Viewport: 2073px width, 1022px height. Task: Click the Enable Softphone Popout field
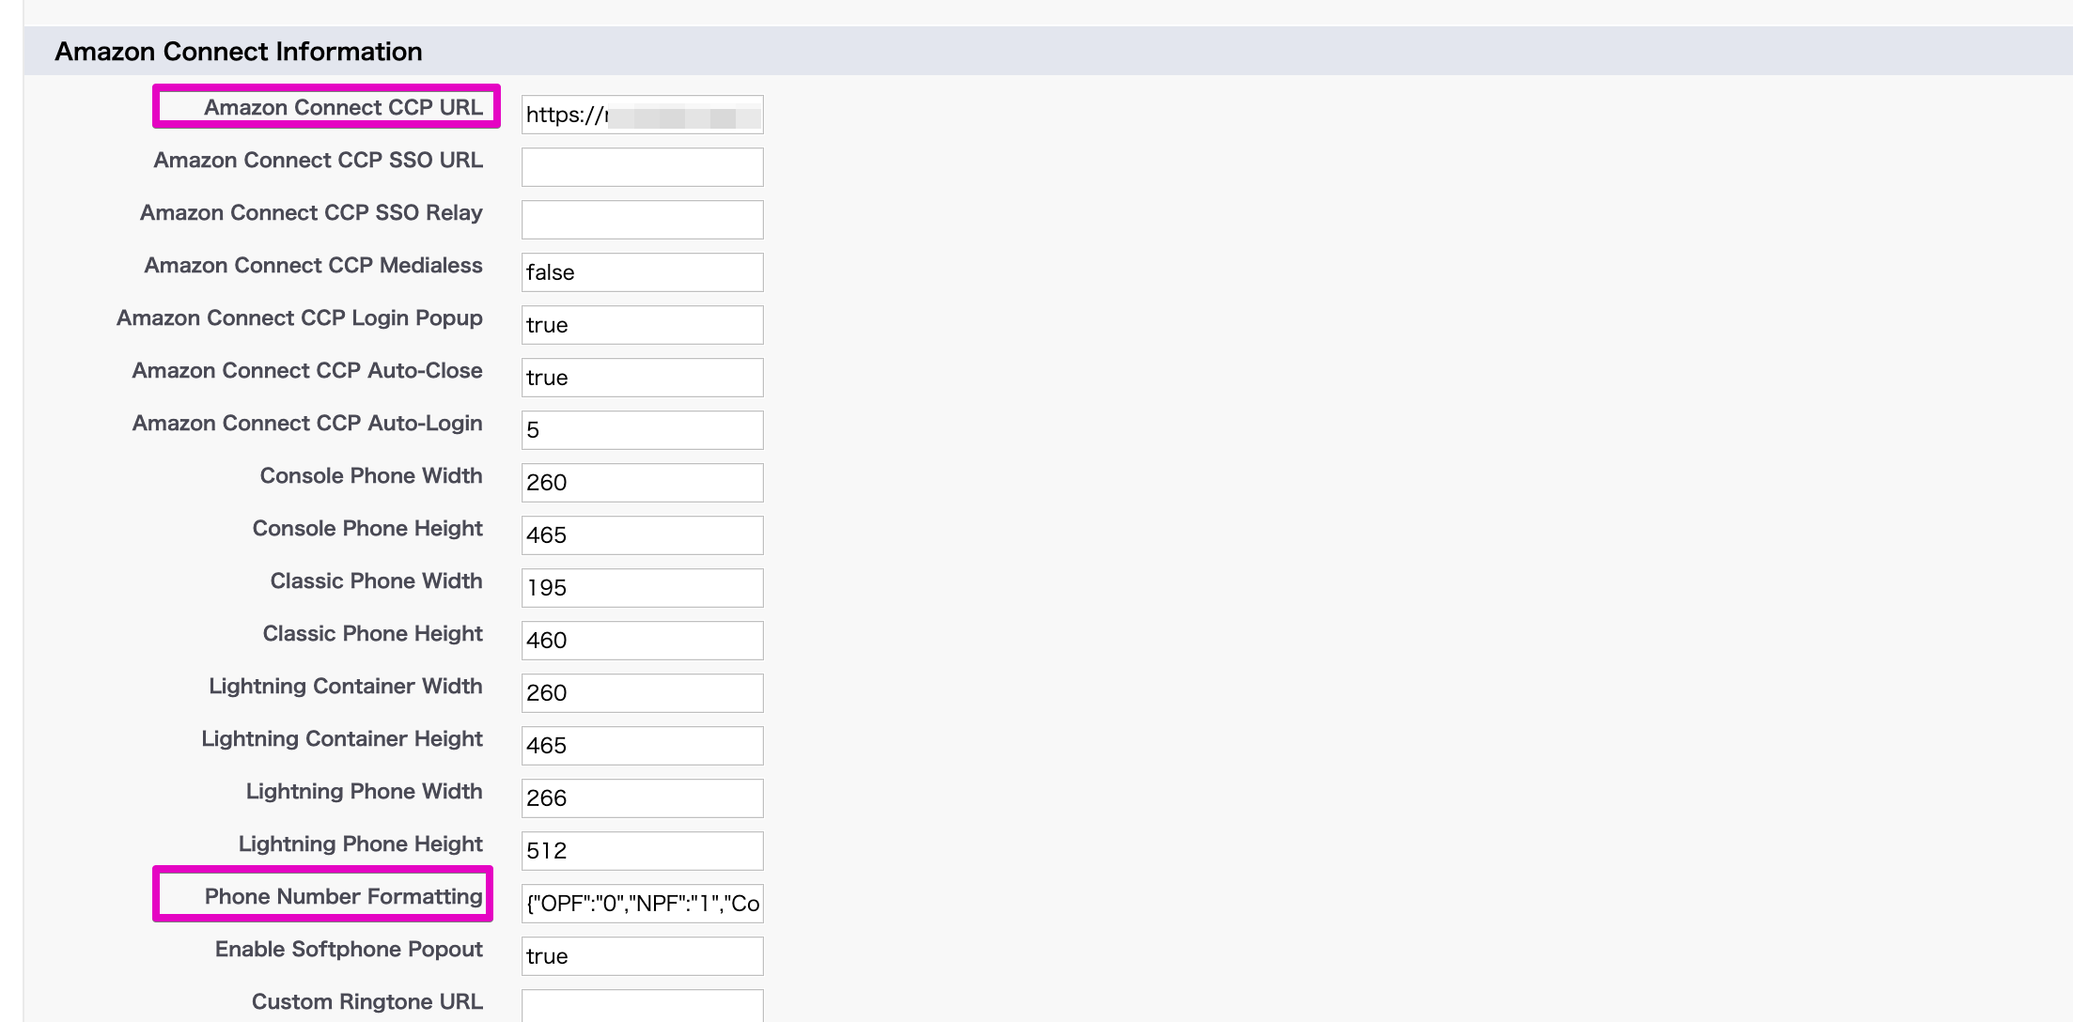[x=643, y=956]
